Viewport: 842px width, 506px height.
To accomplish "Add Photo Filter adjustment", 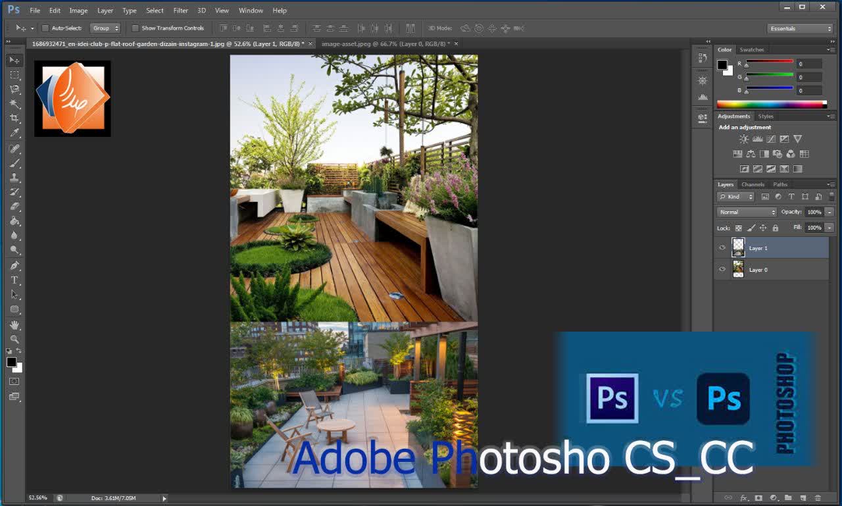I will [778, 154].
